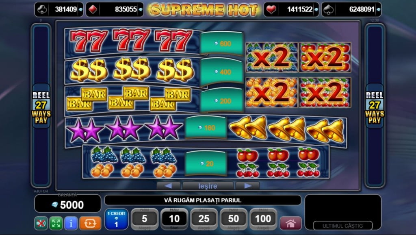Toggle the orange autoplay button
Viewport: 416px width, 235px height.
click(90, 223)
